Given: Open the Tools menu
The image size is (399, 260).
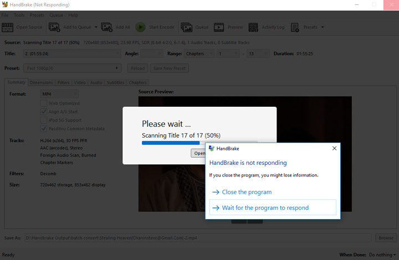Looking at the screenshot, I should point(19,15).
